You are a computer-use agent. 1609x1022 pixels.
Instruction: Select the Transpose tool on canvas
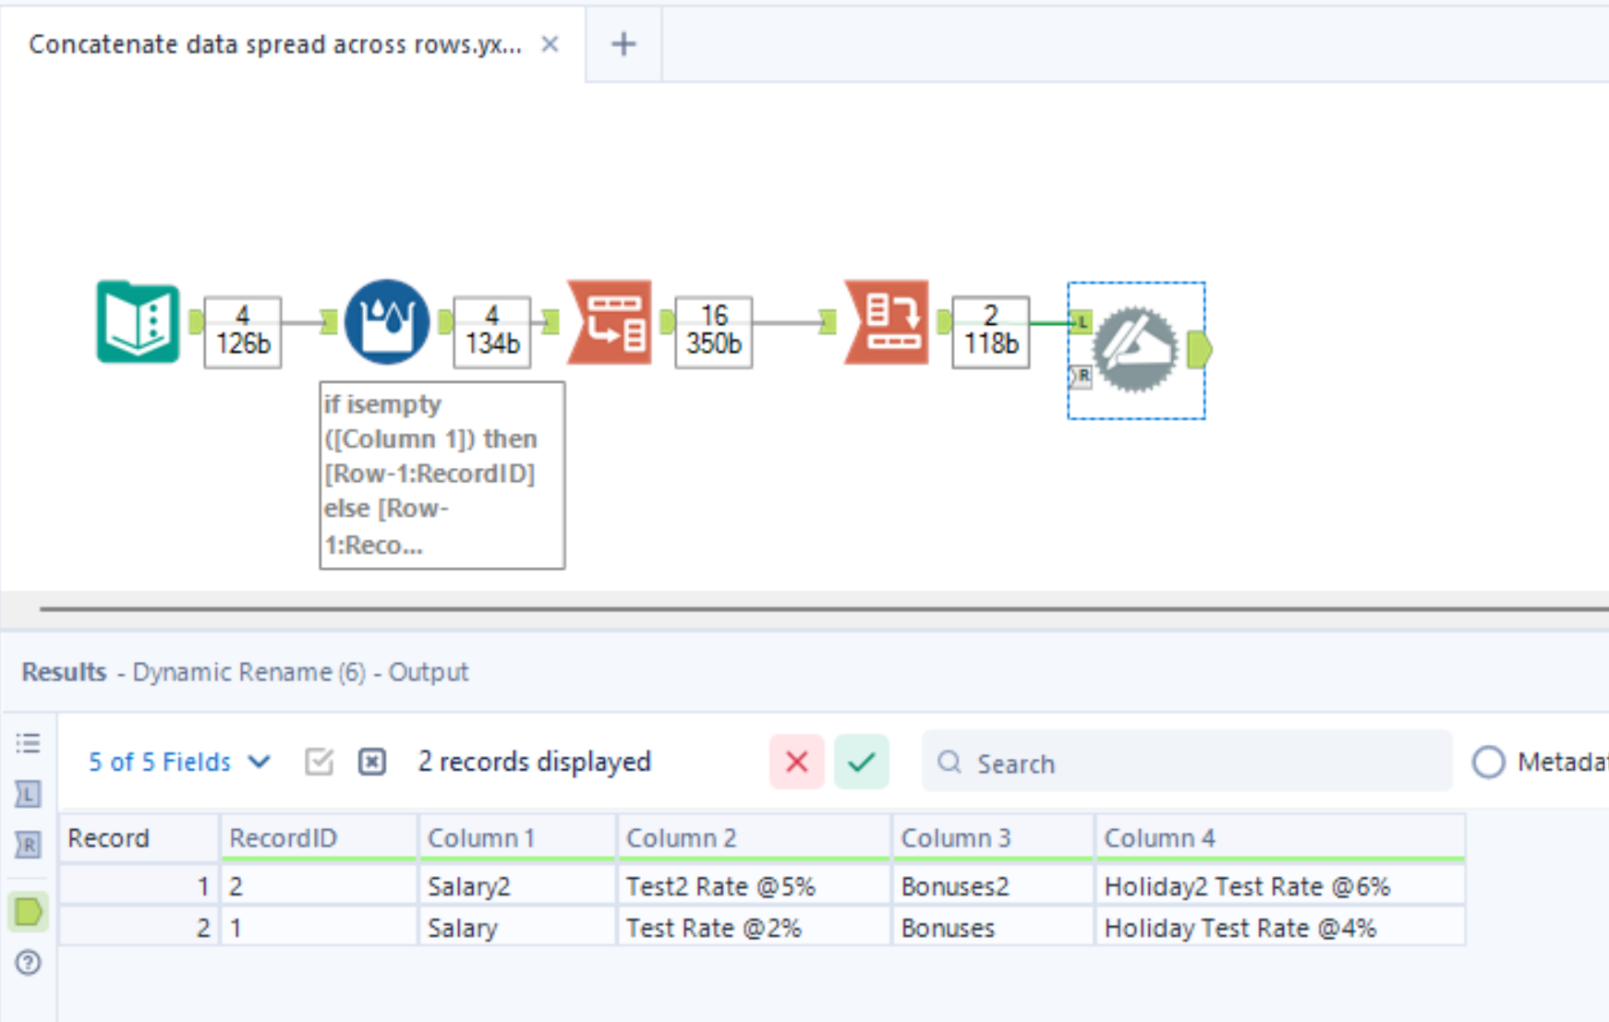[610, 322]
